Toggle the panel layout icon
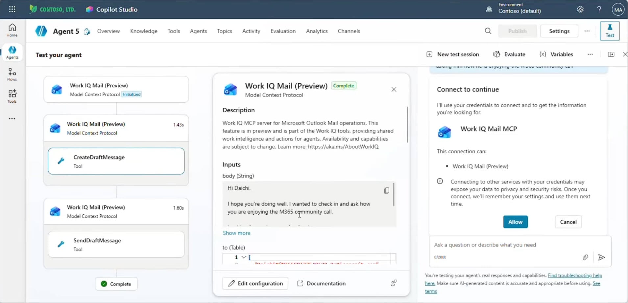 611,54
